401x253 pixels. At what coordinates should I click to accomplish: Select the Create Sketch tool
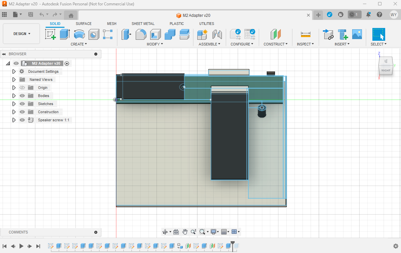point(51,34)
